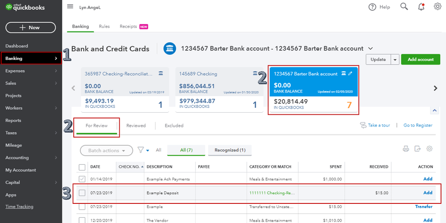Check the 01/14/2019 Example Ach Payments row
The height and width of the screenshot is (223, 446).
[82, 179]
